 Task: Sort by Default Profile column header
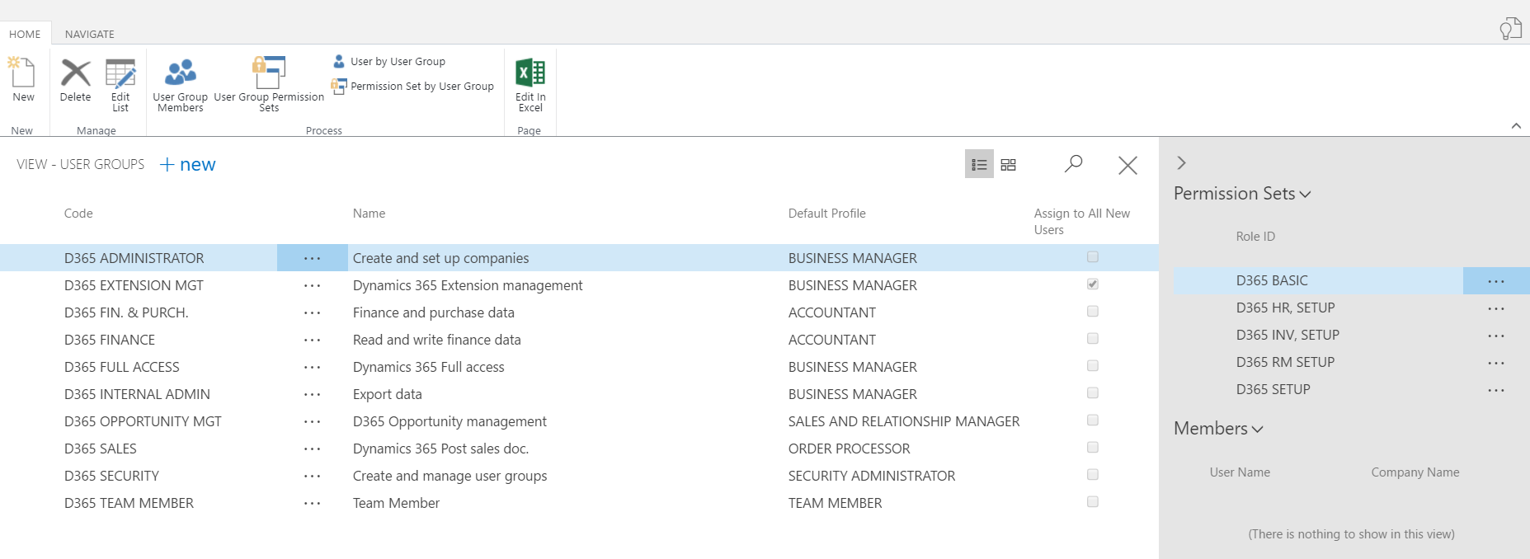(826, 214)
